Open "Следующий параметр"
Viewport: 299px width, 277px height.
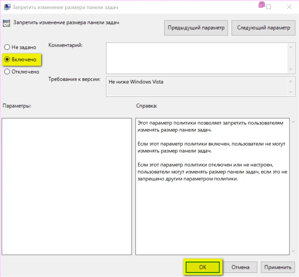(263, 28)
